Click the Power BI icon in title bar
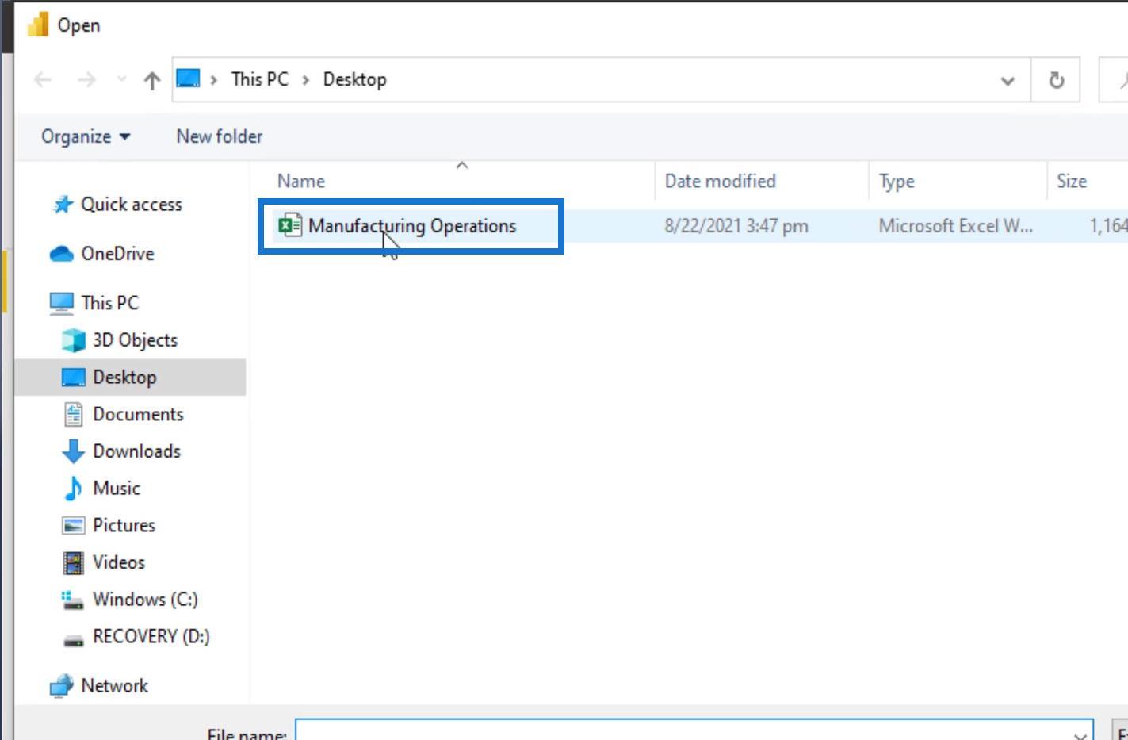The image size is (1128, 740). pyautogui.click(x=37, y=25)
